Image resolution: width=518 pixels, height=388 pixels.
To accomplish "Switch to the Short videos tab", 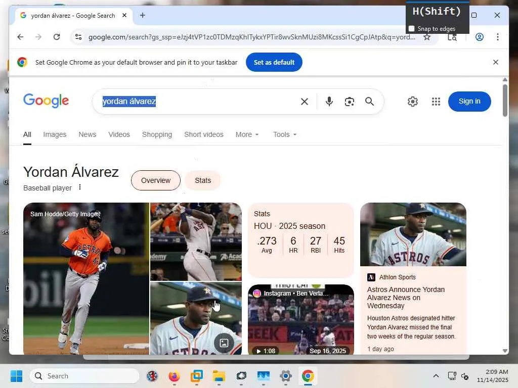I will (x=204, y=134).
